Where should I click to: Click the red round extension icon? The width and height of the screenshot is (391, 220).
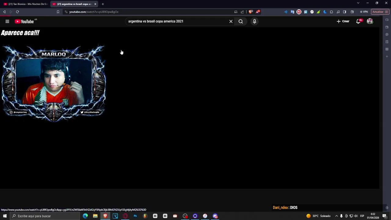tap(299, 12)
